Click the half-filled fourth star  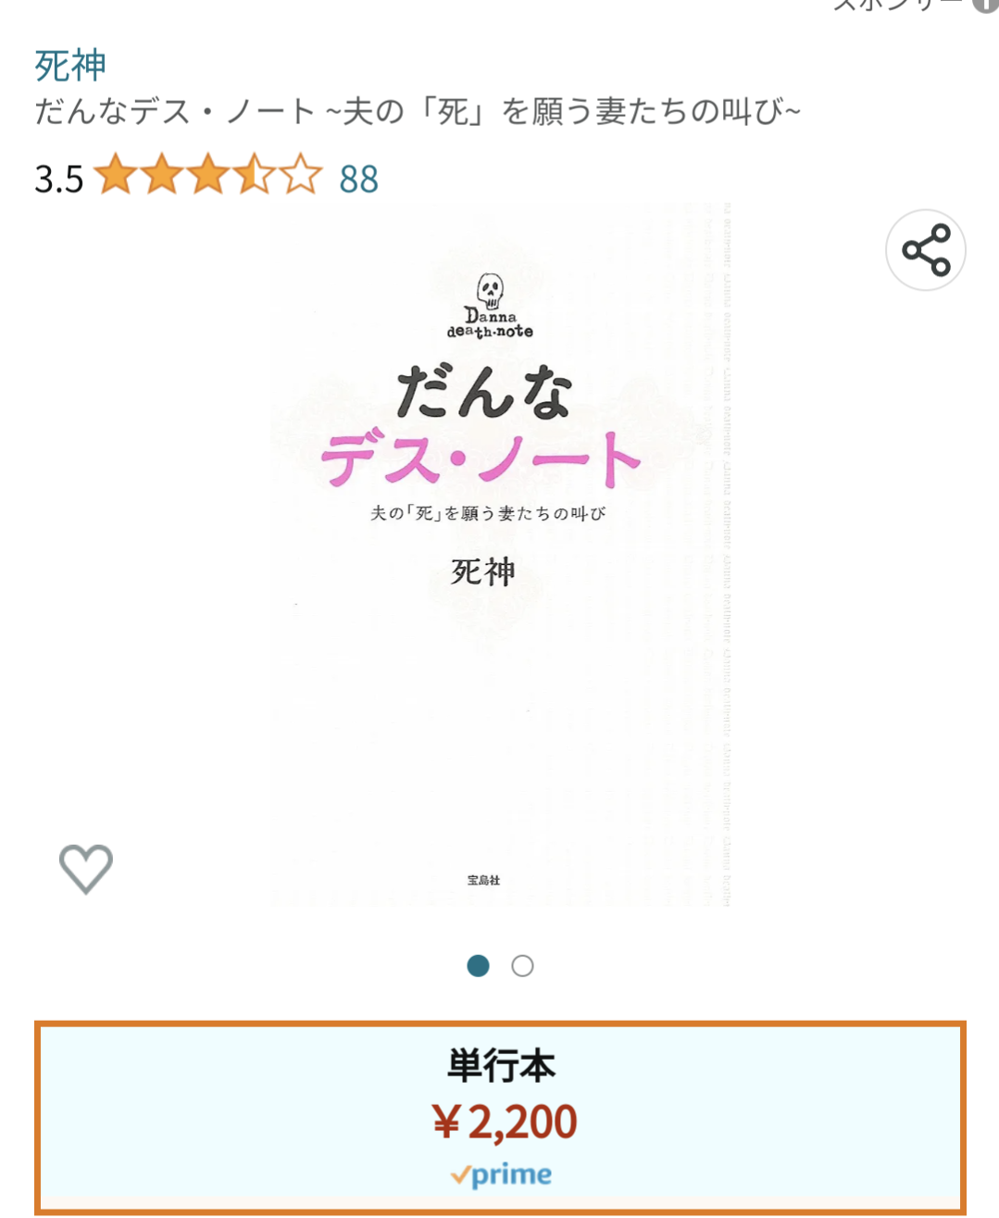[254, 176]
